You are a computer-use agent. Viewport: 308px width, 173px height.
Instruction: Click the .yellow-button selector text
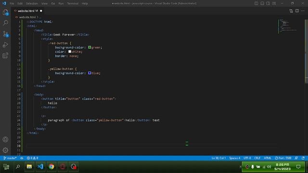(61, 69)
